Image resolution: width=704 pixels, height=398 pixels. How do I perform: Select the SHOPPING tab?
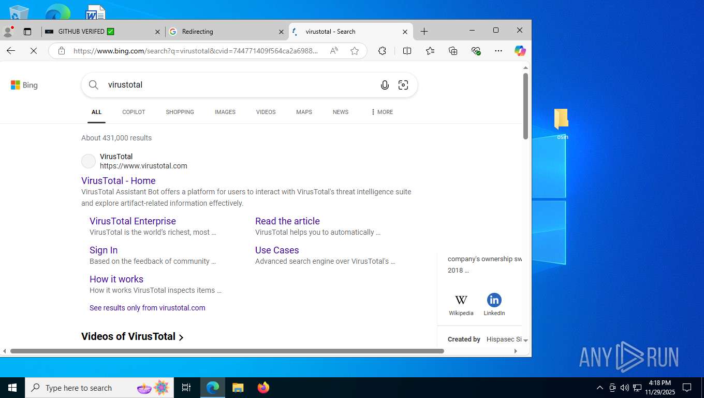tap(180, 112)
